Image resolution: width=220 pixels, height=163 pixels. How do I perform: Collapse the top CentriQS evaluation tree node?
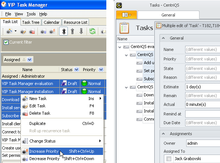tap(120, 47)
